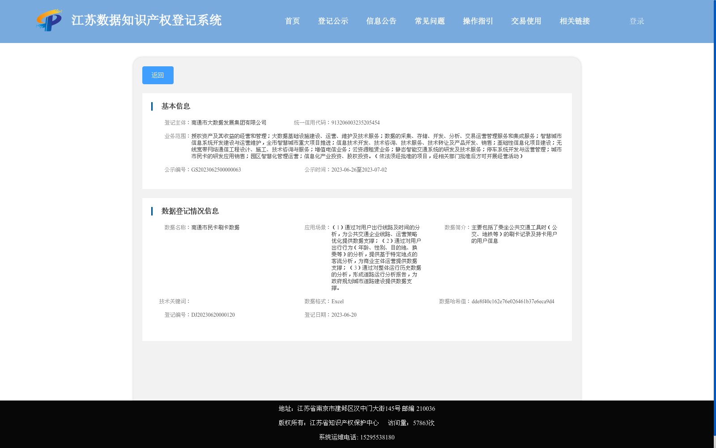Select publicity number GS2023062500000063
The width and height of the screenshot is (716, 448).
pyautogui.click(x=216, y=170)
